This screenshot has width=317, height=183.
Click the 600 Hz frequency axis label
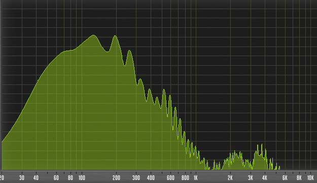coord(170,178)
